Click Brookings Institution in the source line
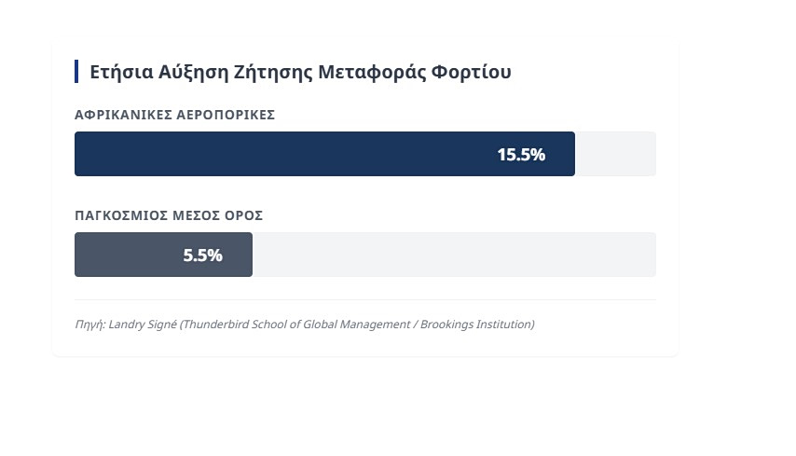Image resolution: width=796 pixels, height=456 pixels. [475, 325]
